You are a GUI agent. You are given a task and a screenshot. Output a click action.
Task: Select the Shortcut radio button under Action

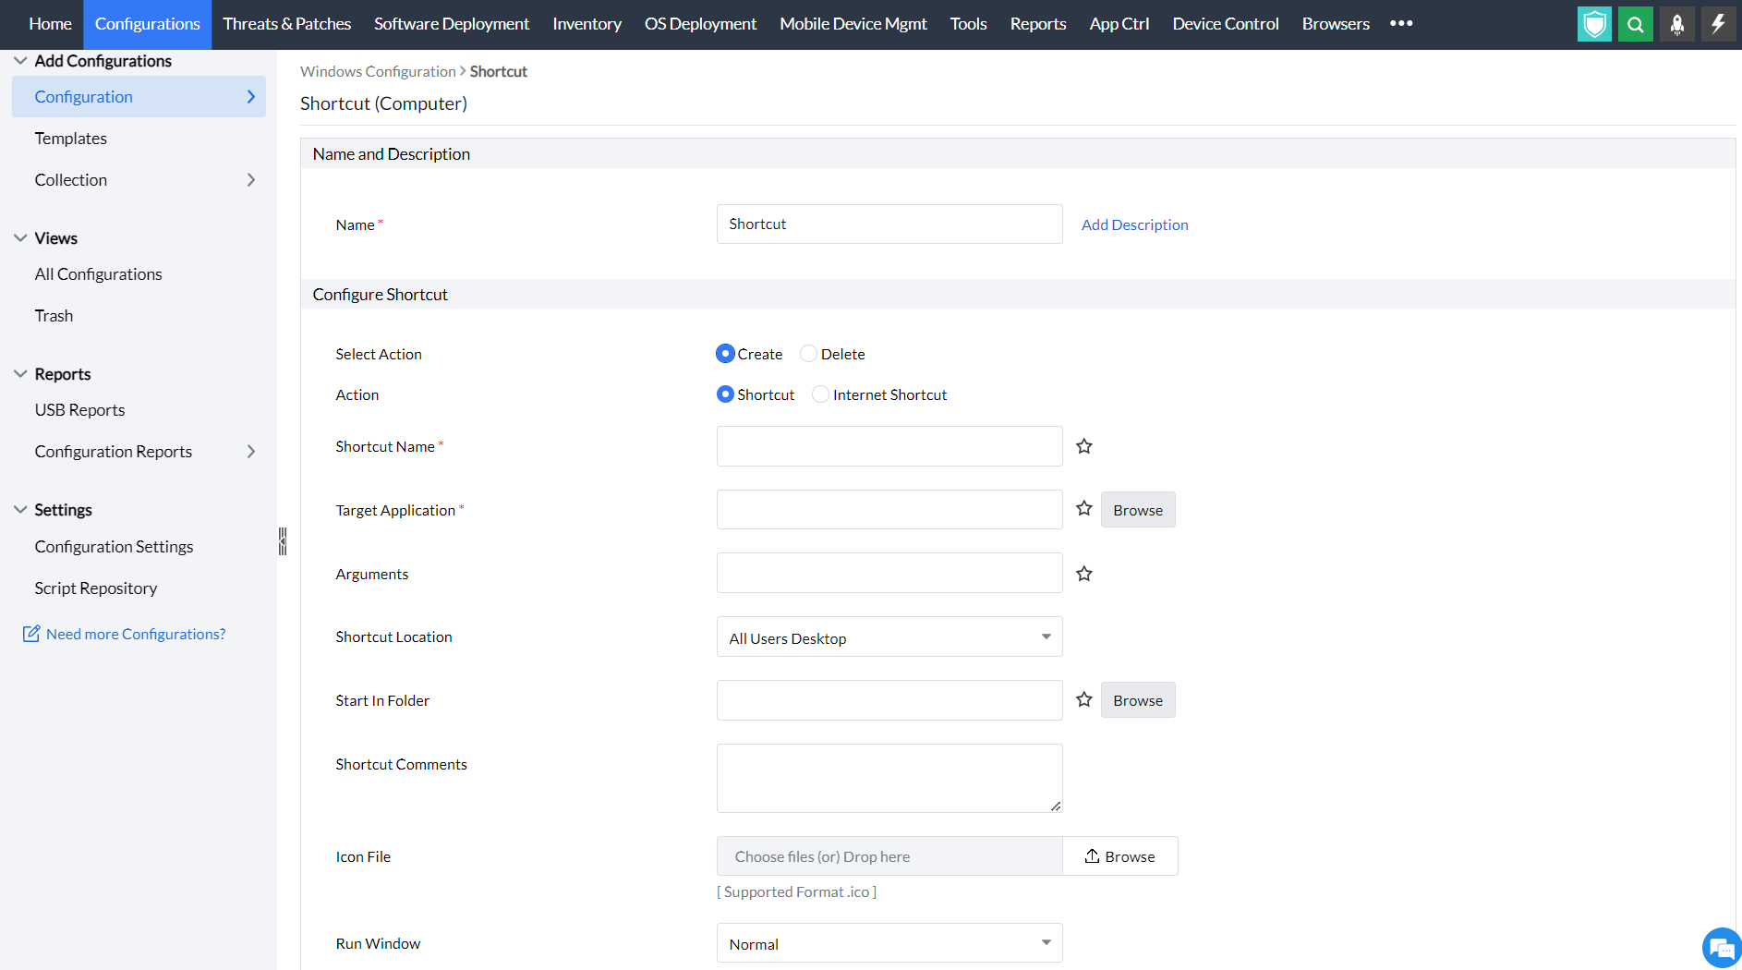point(725,394)
